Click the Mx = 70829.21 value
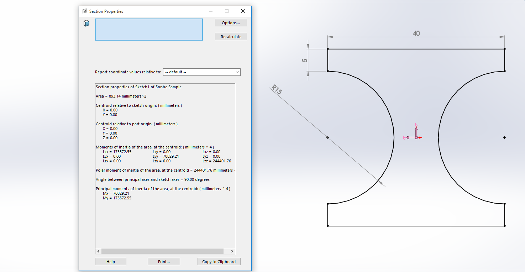Image resolution: width=525 pixels, height=272 pixels. tap(116, 193)
